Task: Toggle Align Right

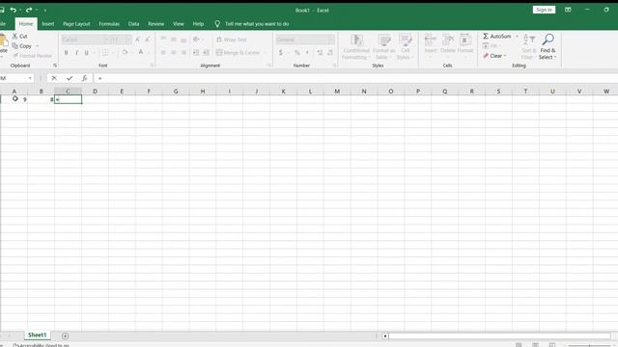Action: [x=183, y=52]
